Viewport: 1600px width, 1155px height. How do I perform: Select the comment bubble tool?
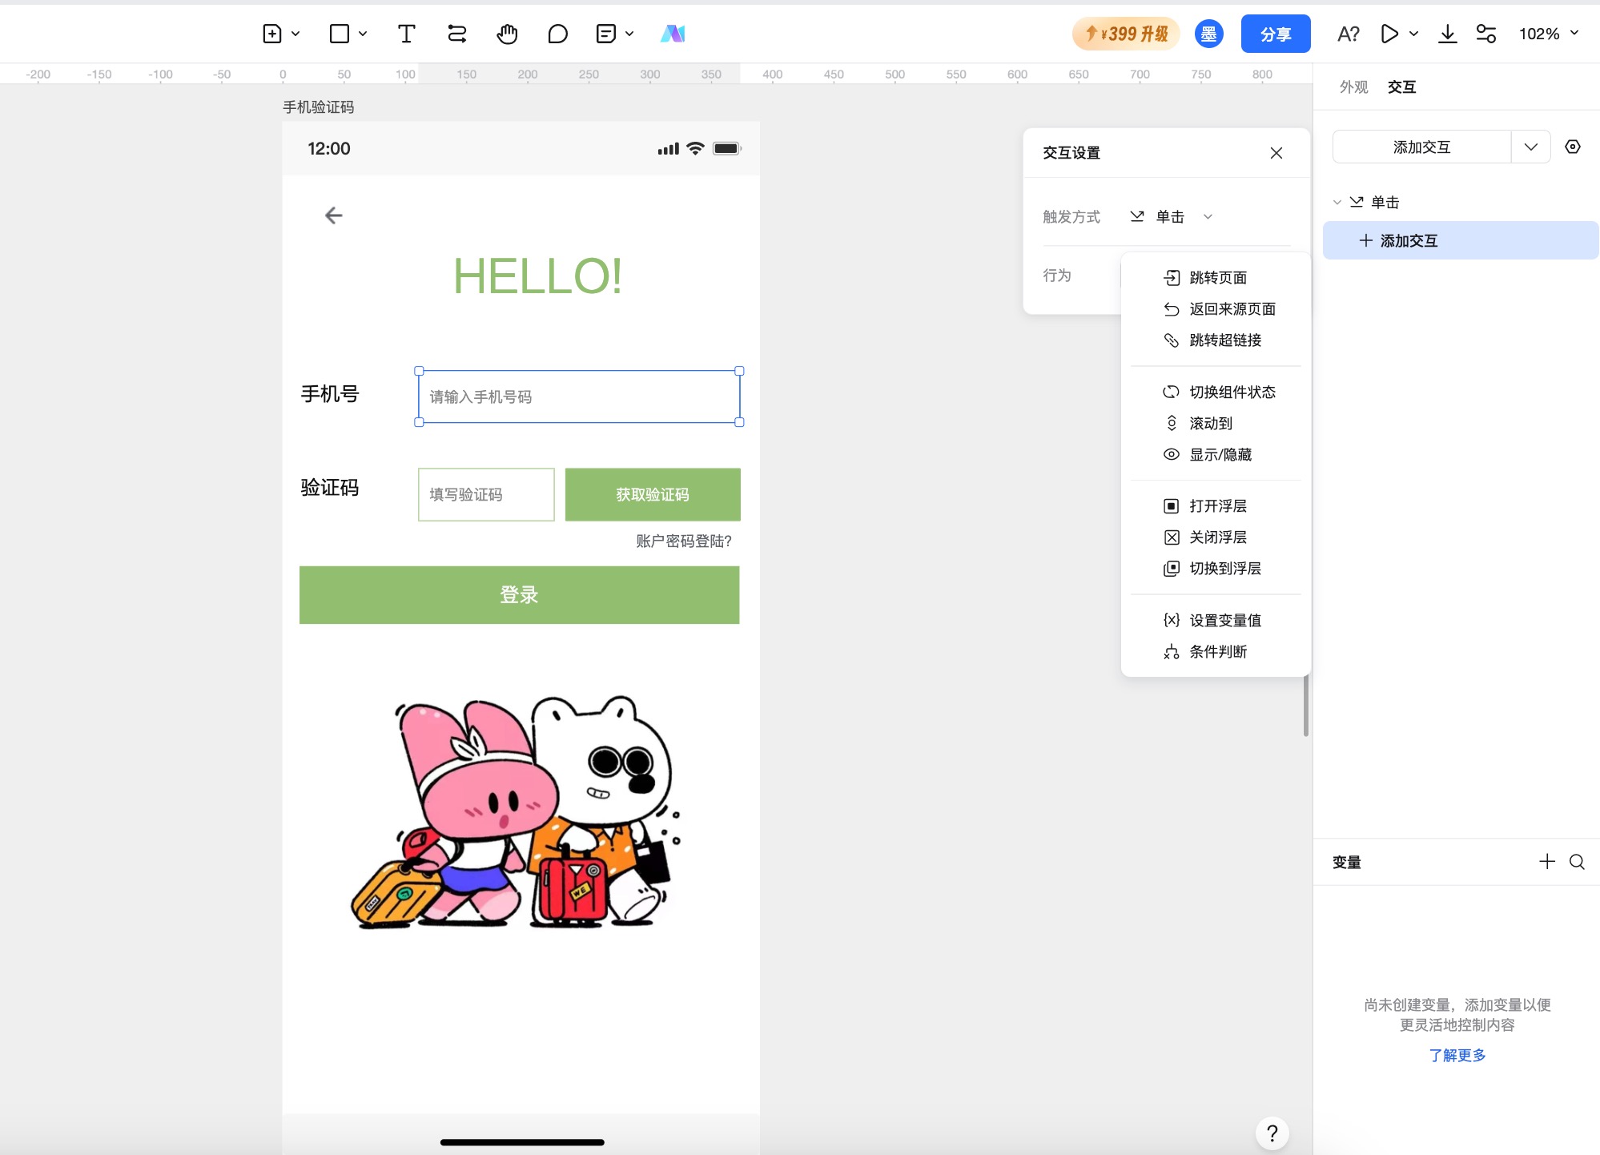pyautogui.click(x=557, y=34)
